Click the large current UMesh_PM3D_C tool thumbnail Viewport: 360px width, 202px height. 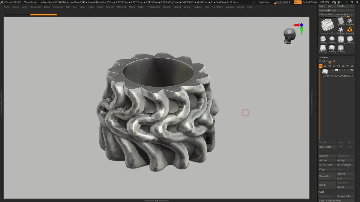pyautogui.click(x=327, y=26)
